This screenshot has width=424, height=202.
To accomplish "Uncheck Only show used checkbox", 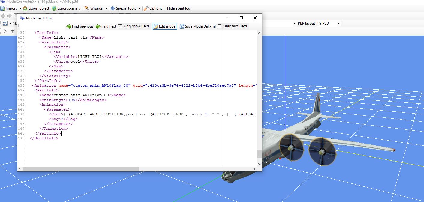I will [120, 26].
